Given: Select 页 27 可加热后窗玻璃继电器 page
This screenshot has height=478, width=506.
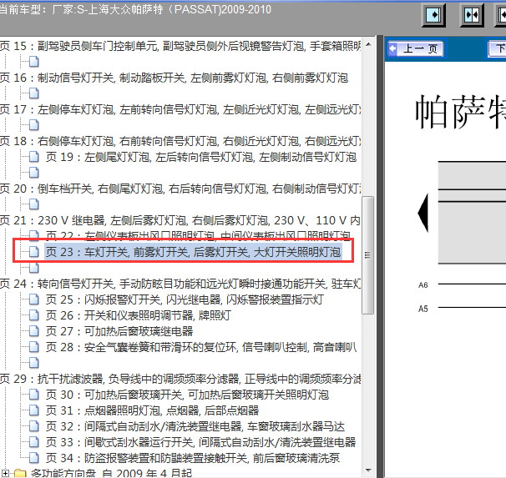Looking at the screenshot, I should (x=119, y=331).
